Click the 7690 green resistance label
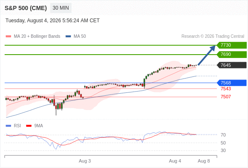Image resolution: width=248 pixels, height=168 pixels. [232, 54]
